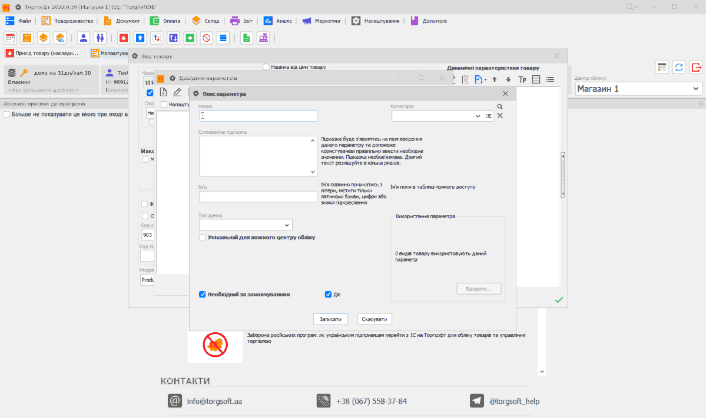This screenshot has height=418, width=706.
Task: Enable Унікальний для кожного центру обліку checkbox
Action: (203, 238)
